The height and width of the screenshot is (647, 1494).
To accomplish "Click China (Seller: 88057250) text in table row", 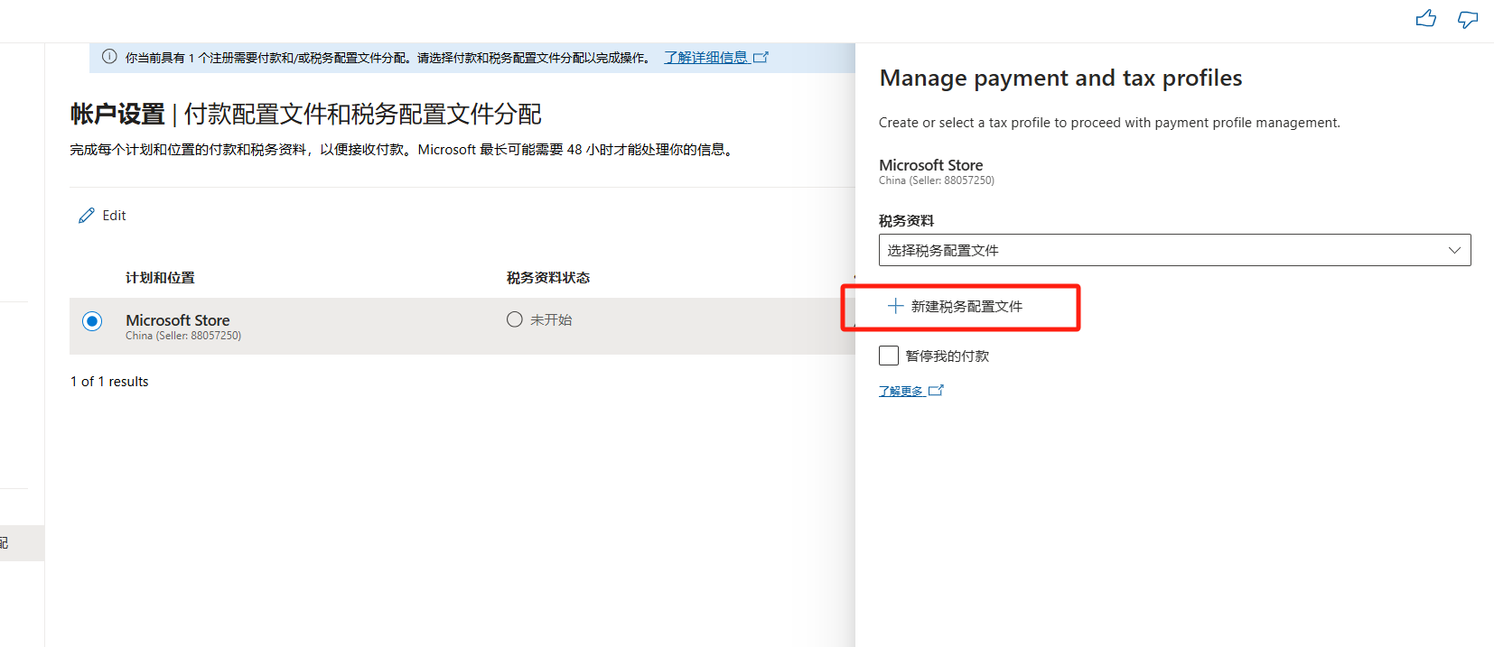I will 183,336.
